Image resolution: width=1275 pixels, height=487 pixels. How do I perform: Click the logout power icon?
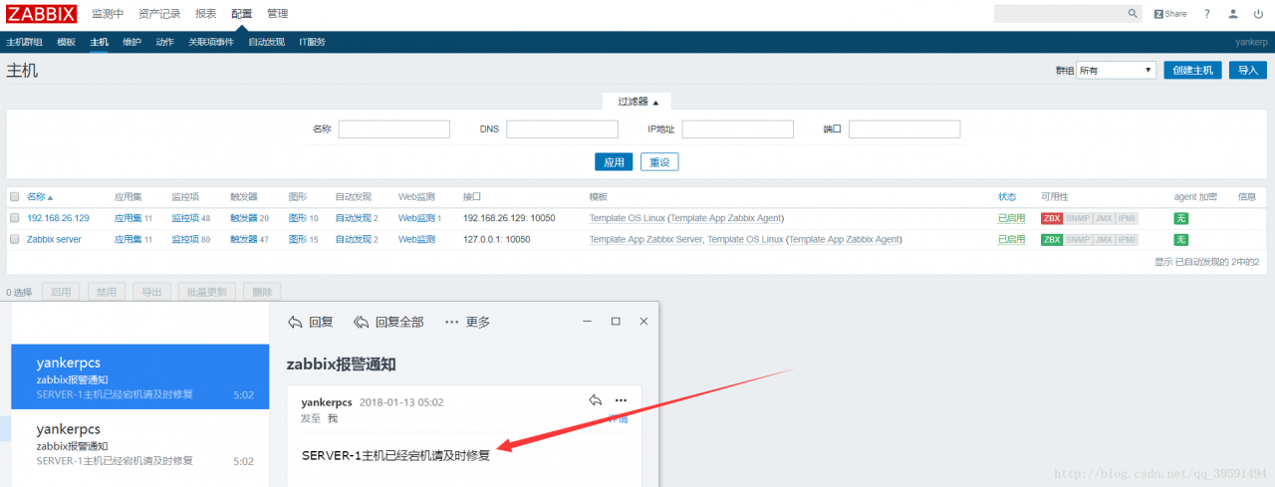[1258, 14]
